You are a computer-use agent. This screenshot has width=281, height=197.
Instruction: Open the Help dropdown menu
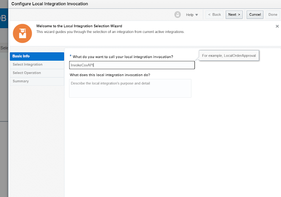[x=192, y=15]
